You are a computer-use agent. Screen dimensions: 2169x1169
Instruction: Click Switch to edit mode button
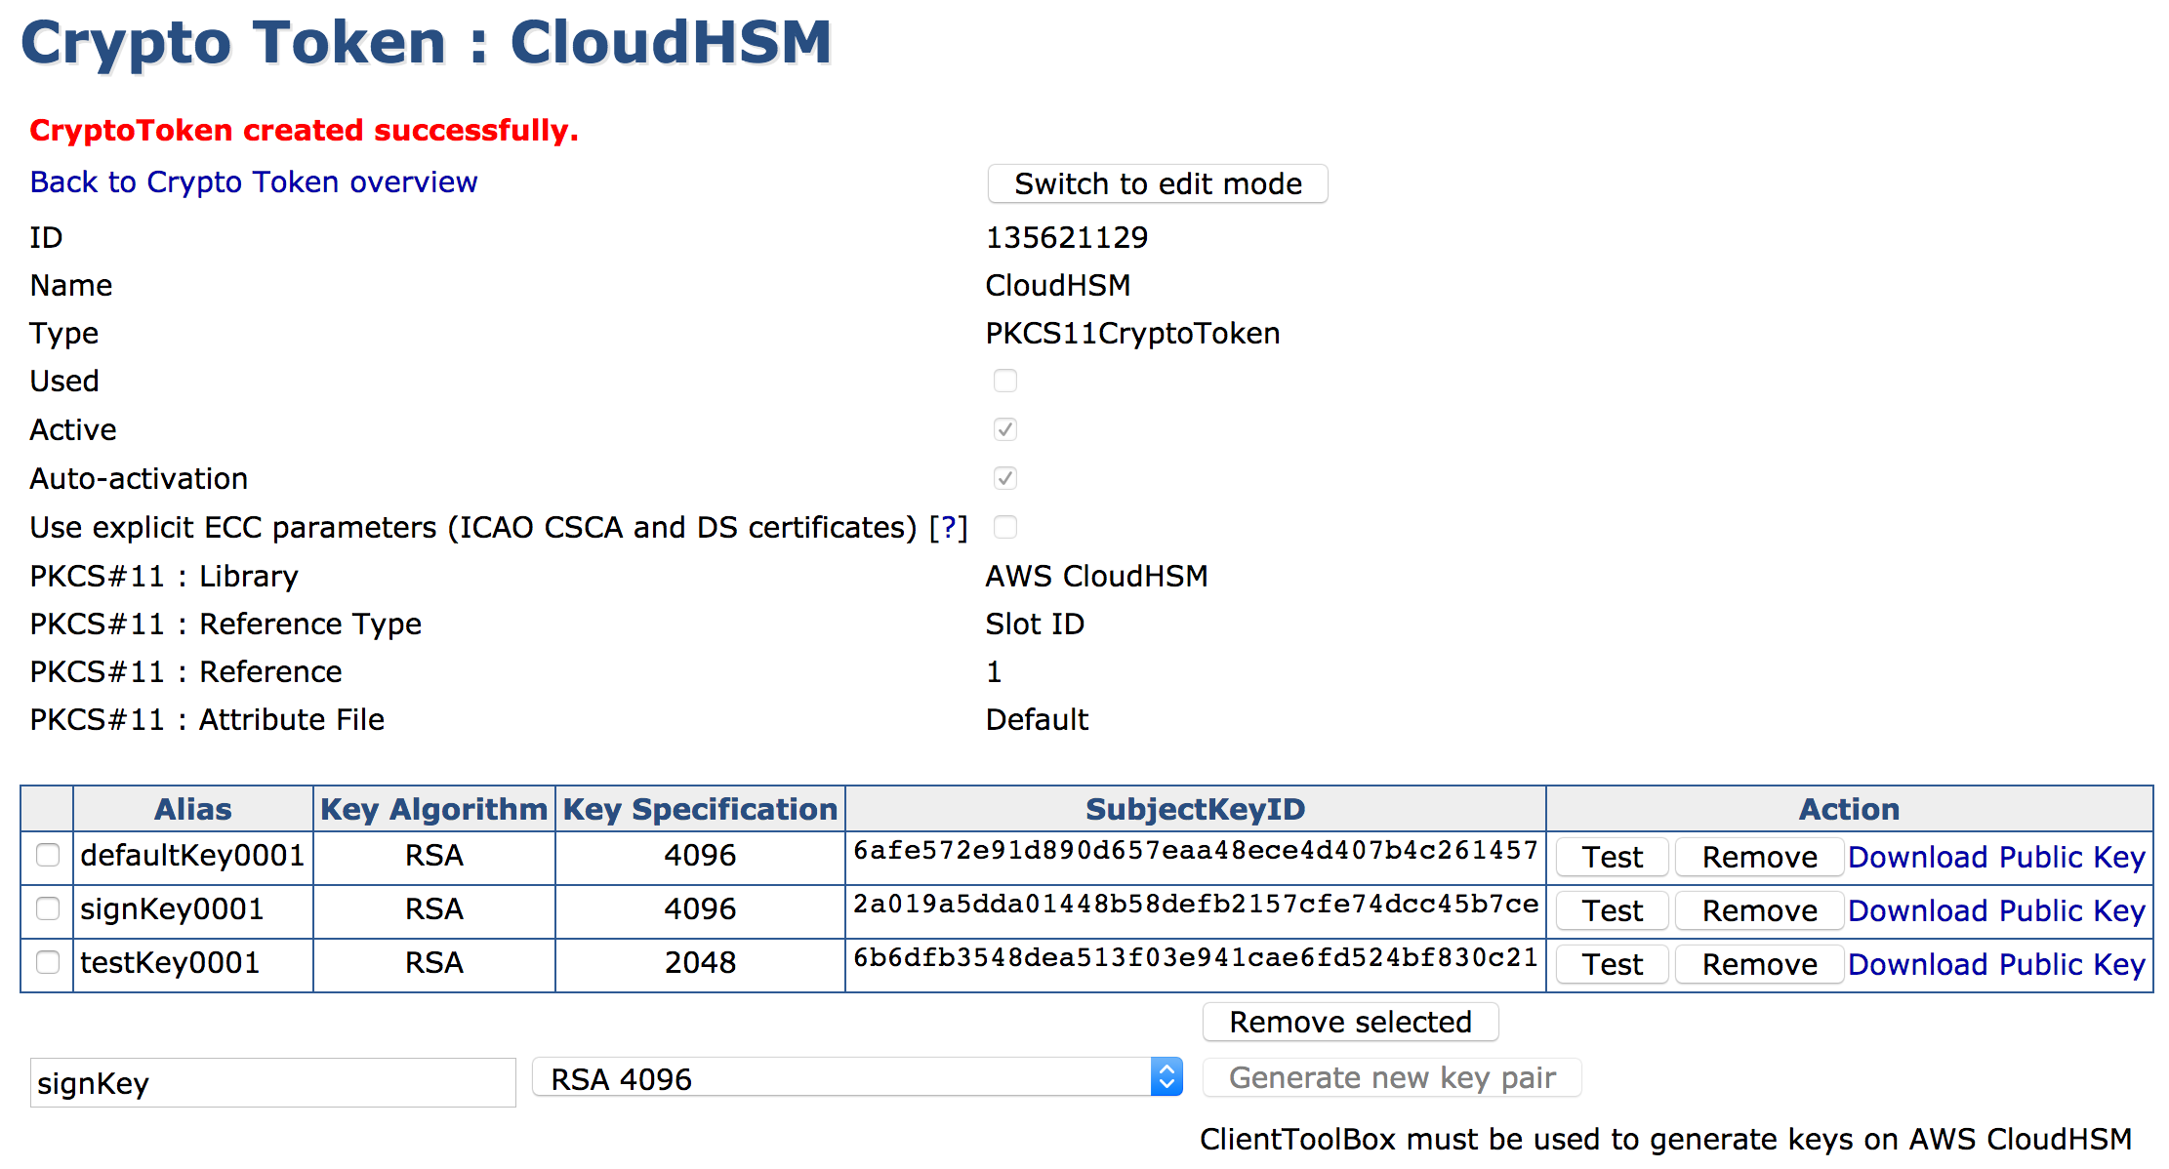coord(1157,183)
